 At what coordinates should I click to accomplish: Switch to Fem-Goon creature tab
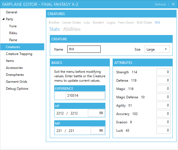pyautogui.click(x=126, y=22)
